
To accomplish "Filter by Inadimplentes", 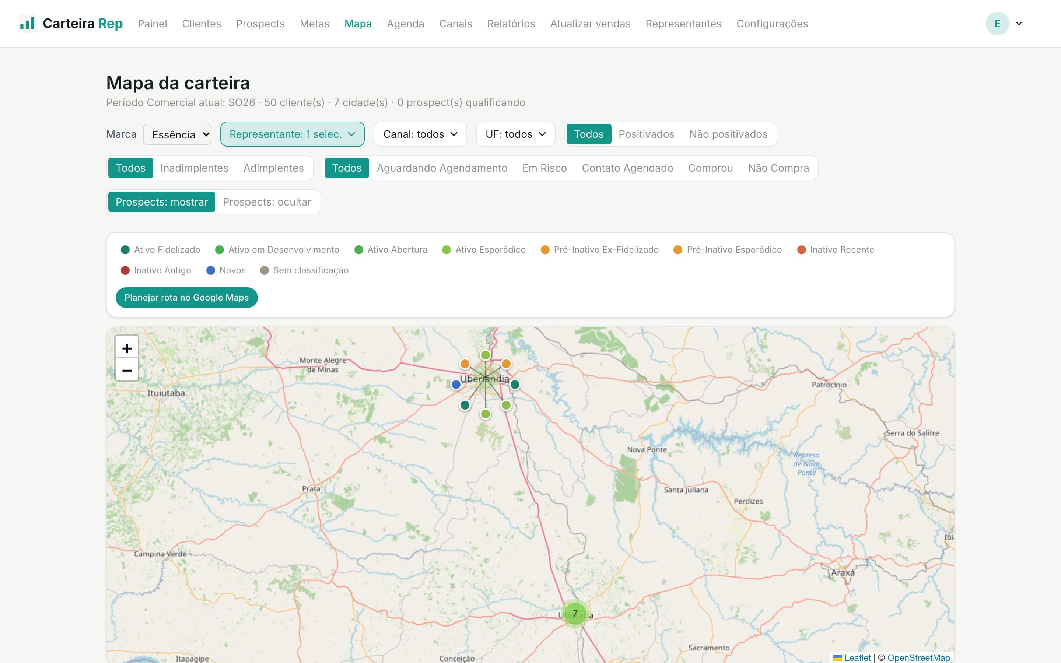I will pos(194,168).
